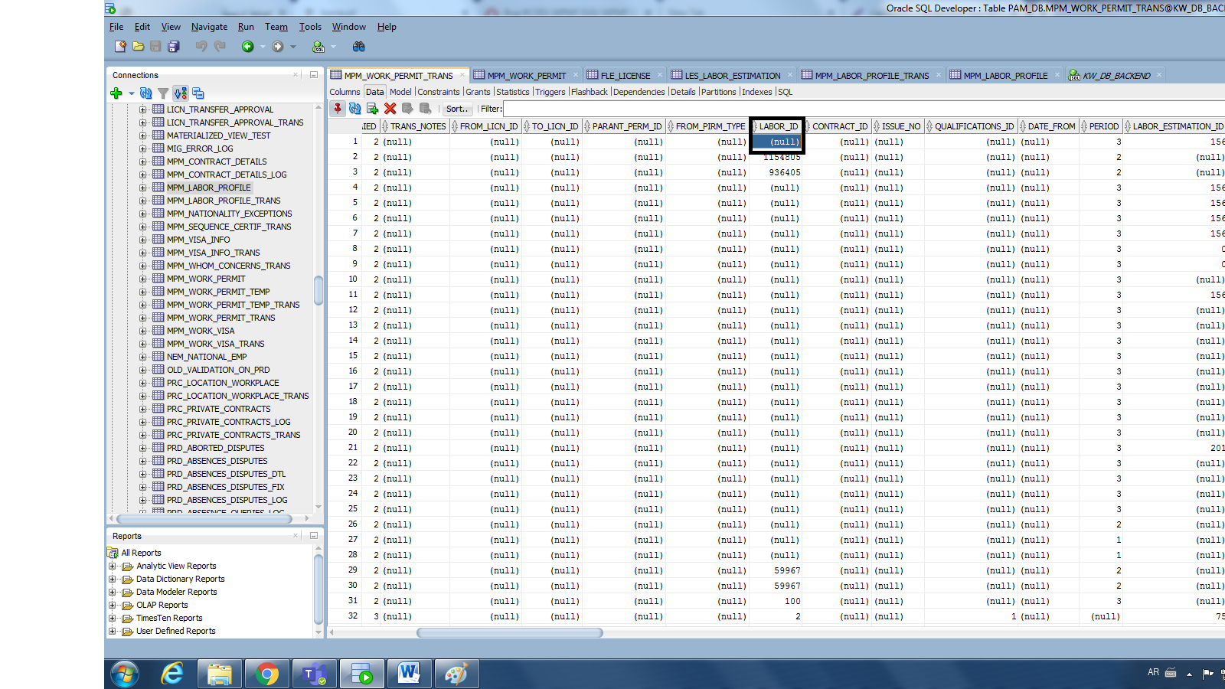Open Internet Explorer from taskbar
Screen dimensions: 1225x689
[172, 674]
